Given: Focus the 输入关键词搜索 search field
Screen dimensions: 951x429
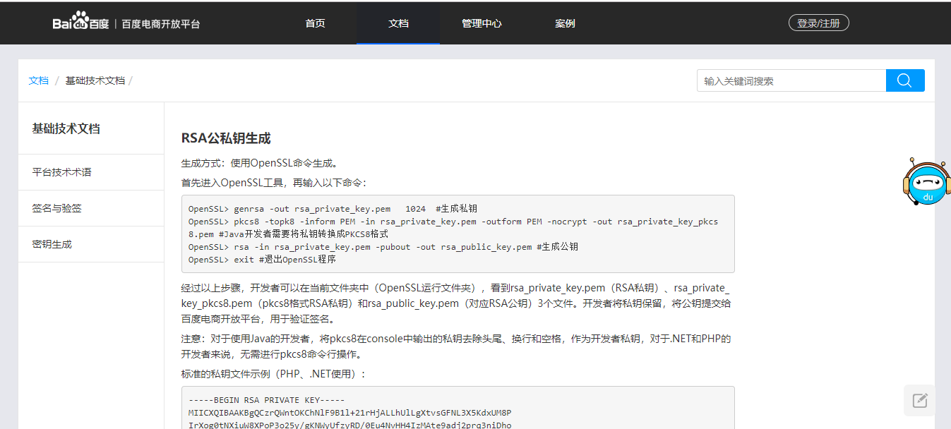Looking at the screenshot, I should [791, 80].
